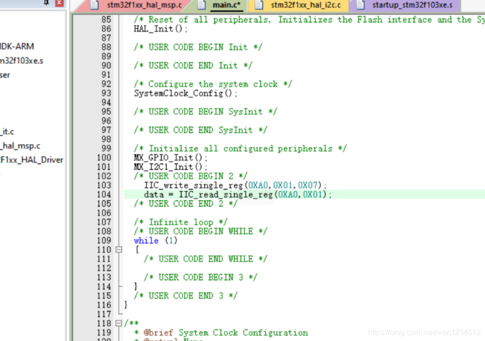Click the red close icon on the side panel
The image size is (485, 341).
(60, 4)
